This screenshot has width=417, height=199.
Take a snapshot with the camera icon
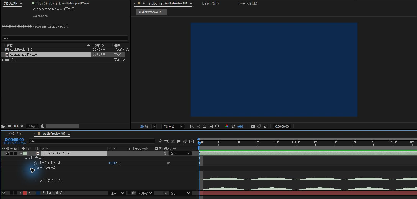click(x=253, y=126)
